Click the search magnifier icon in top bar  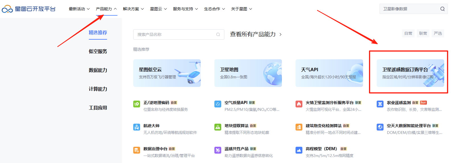pos(442,9)
